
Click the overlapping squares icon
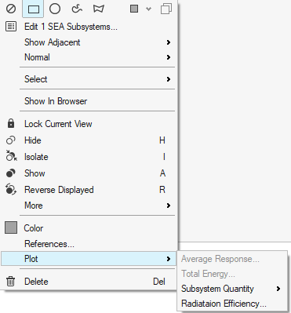[x=166, y=9]
